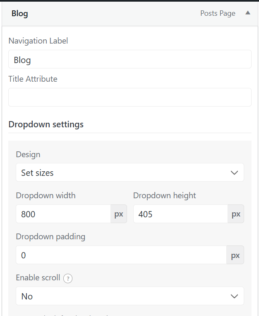This screenshot has width=259, height=316.
Task: Open the Enable scroll dropdown
Action: point(129,296)
